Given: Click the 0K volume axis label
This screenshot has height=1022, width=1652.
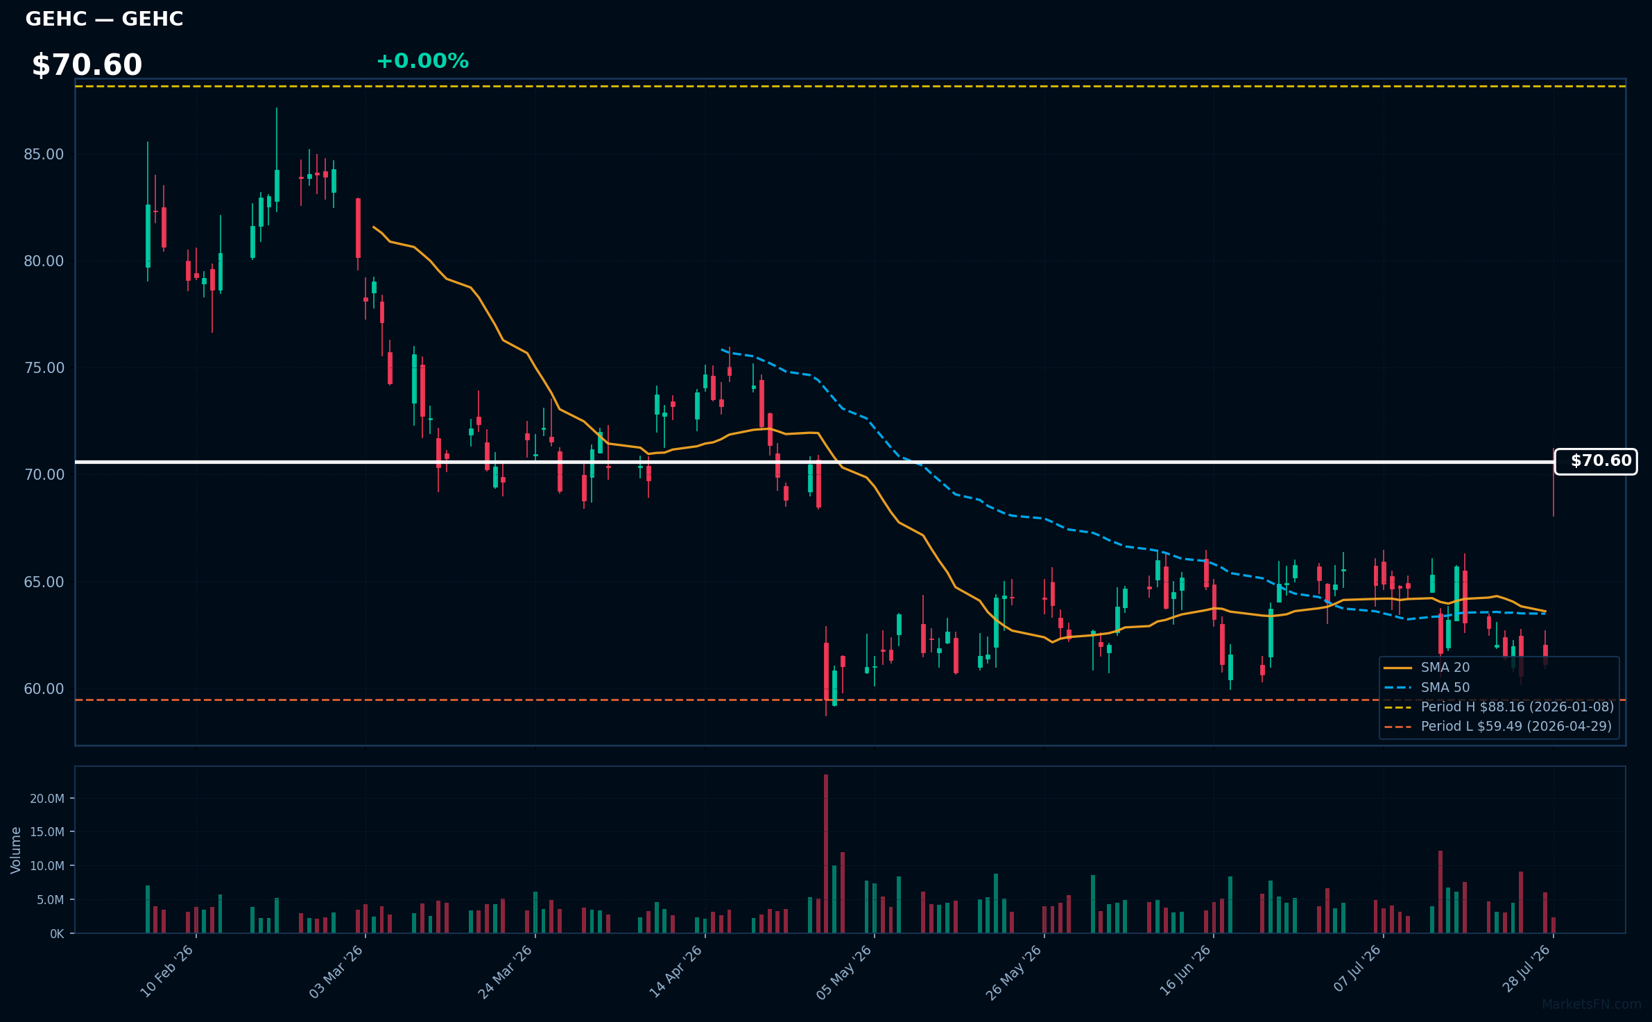Looking at the screenshot, I should click(57, 933).
